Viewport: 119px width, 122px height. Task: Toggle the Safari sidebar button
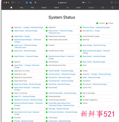(x=13, y=2)
